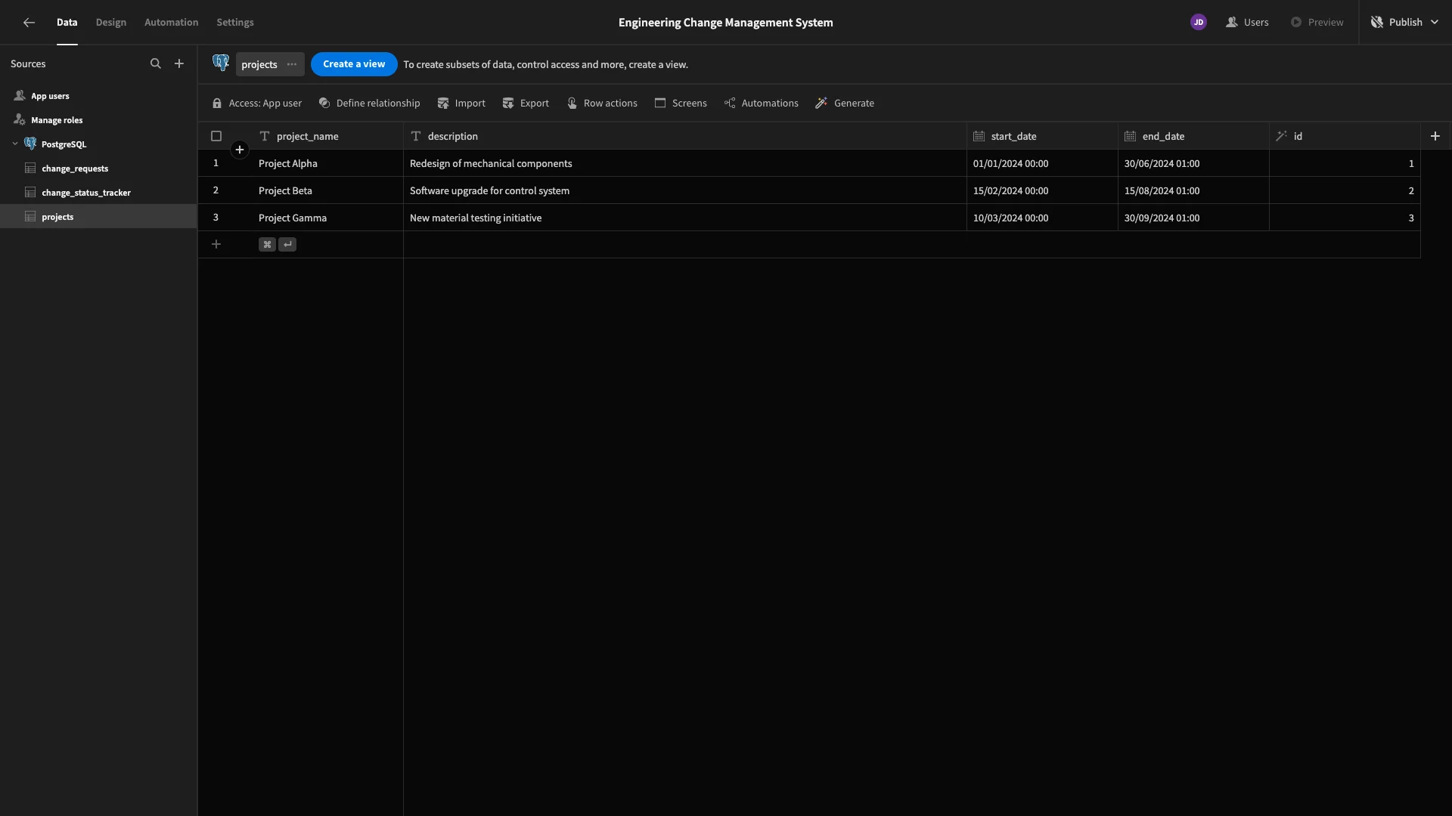Click the Export button
The image size is (1452, 816).
click(526, 104)
